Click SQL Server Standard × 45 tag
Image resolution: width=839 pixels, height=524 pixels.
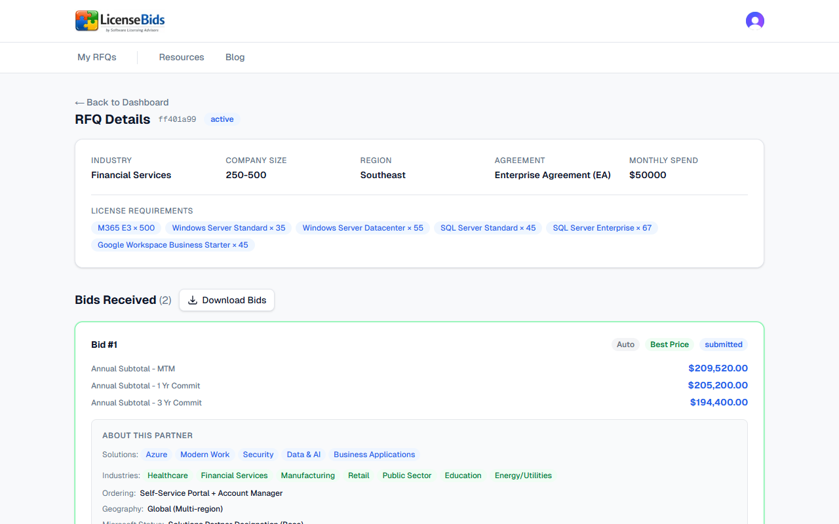coord(488,228)
